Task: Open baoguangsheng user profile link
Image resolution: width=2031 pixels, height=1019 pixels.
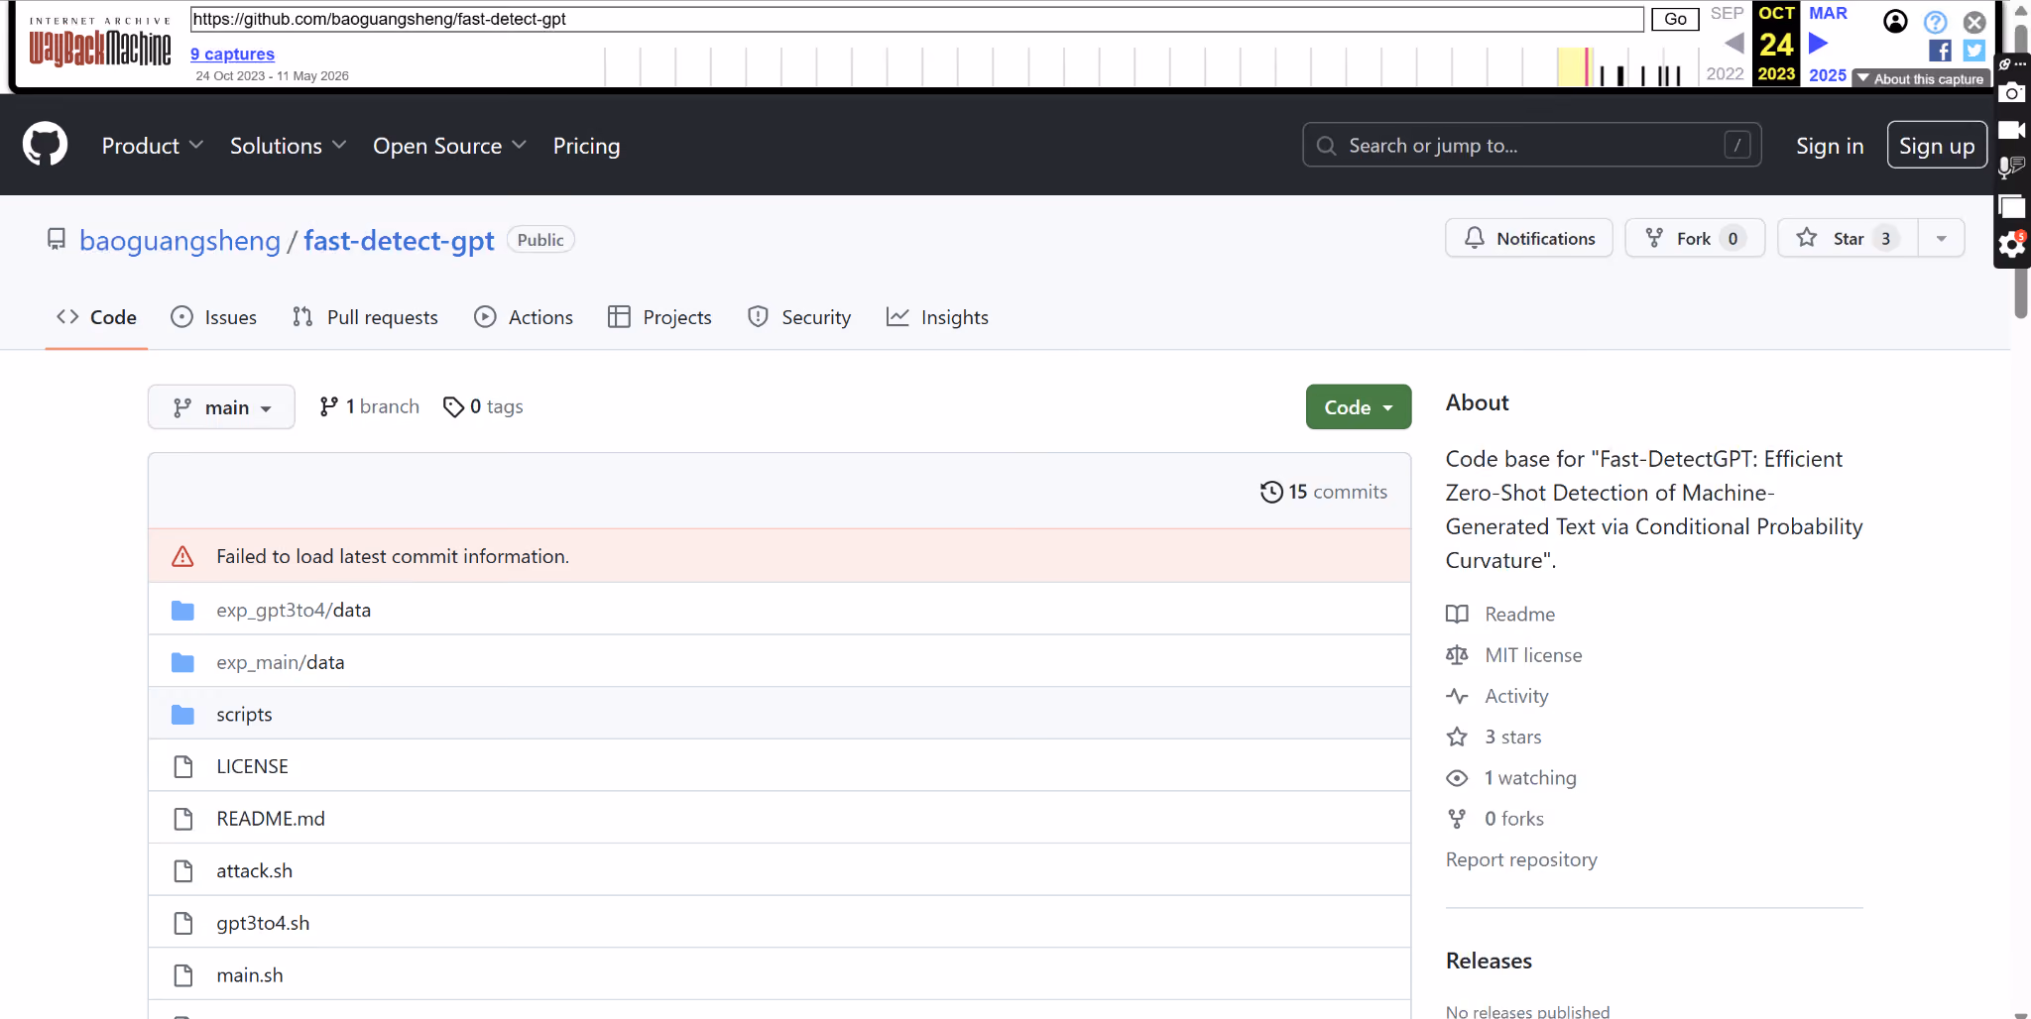Action: [x=179, y=240]
